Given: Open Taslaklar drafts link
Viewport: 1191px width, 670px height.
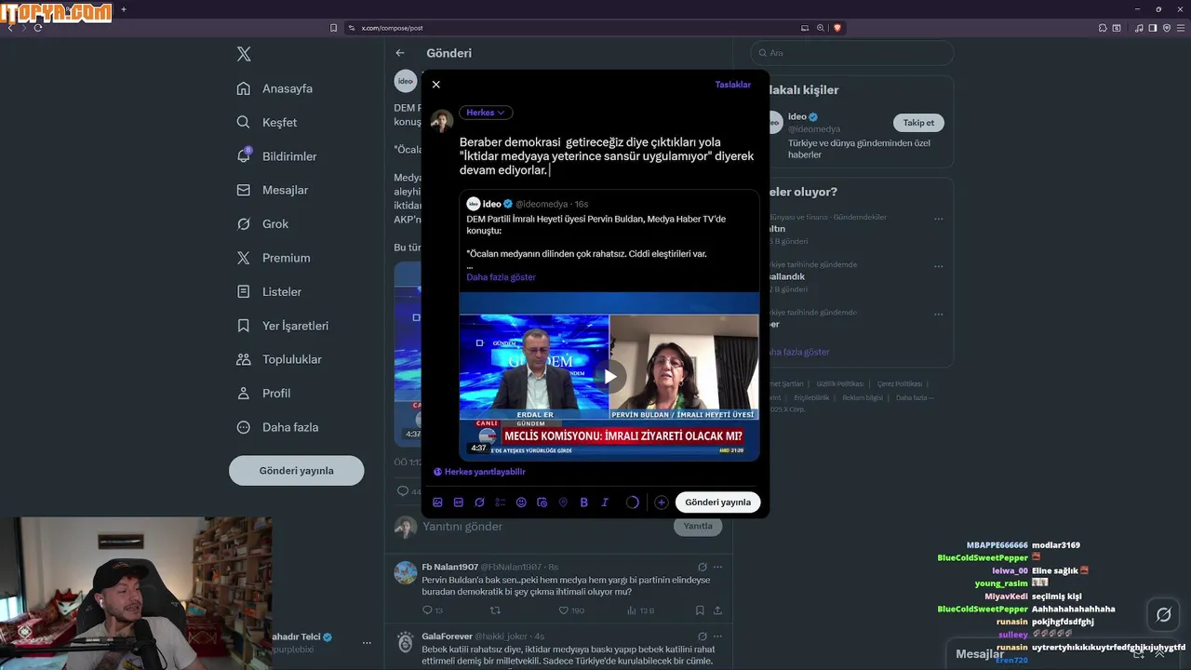Looking at the screenshot, I should (x=732, y=85).
